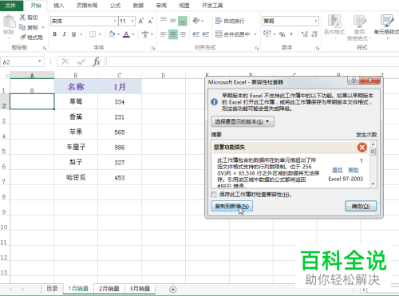Open the File (文件) tab
The image size is (399, 296).
(10, 6)
